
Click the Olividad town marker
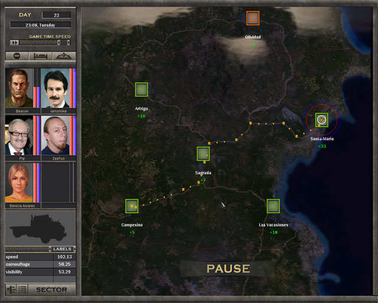click(253, 18)
